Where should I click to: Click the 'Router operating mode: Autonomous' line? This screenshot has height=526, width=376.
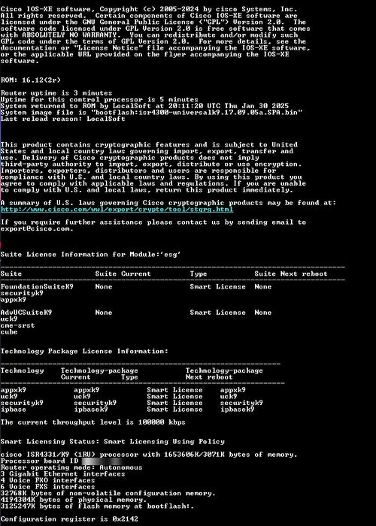point(71,467)
